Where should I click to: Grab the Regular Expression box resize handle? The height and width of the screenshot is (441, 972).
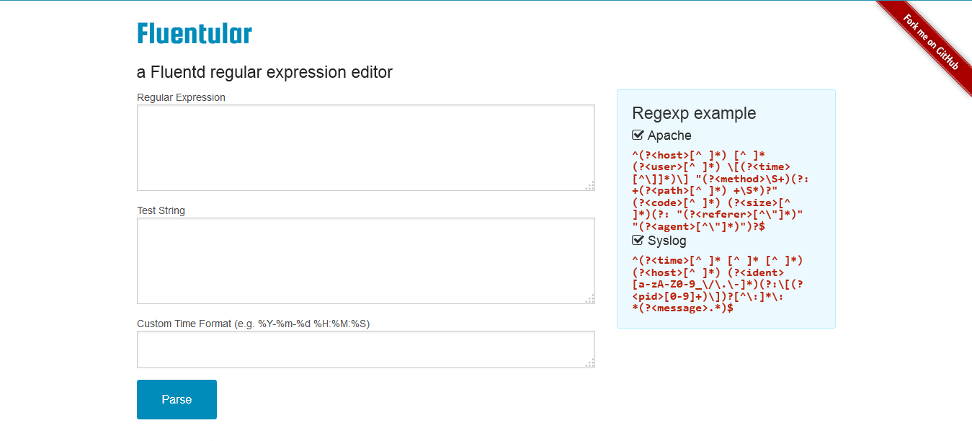[590, 186]
